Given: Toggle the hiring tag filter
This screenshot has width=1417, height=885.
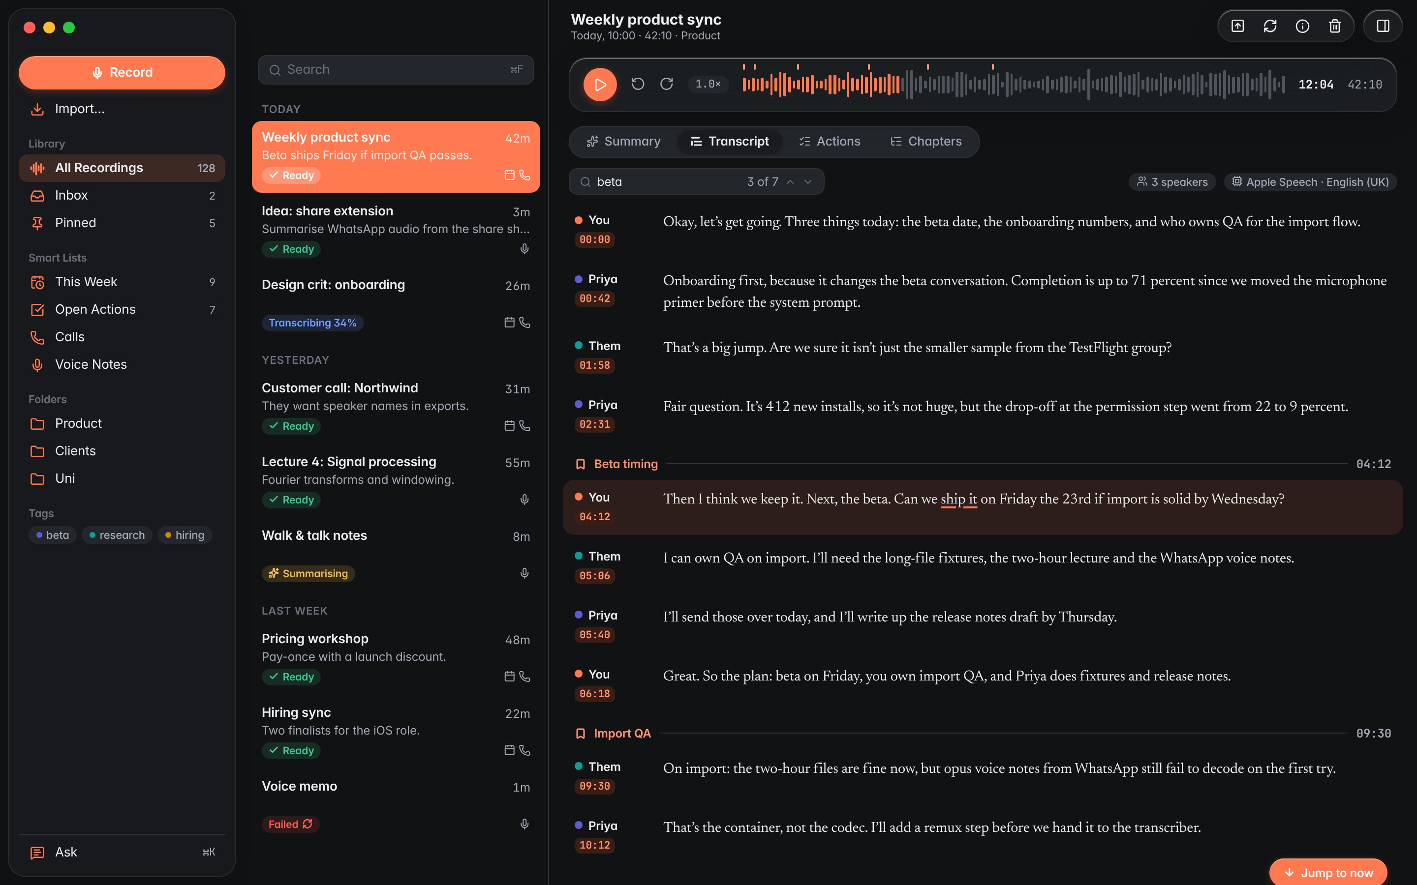Looking at the screenshot, I should click(x=185, y=535).
